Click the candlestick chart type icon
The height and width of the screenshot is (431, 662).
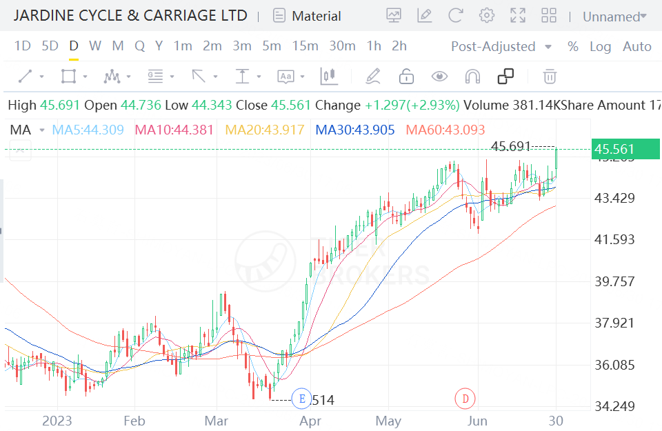point(329,77)
